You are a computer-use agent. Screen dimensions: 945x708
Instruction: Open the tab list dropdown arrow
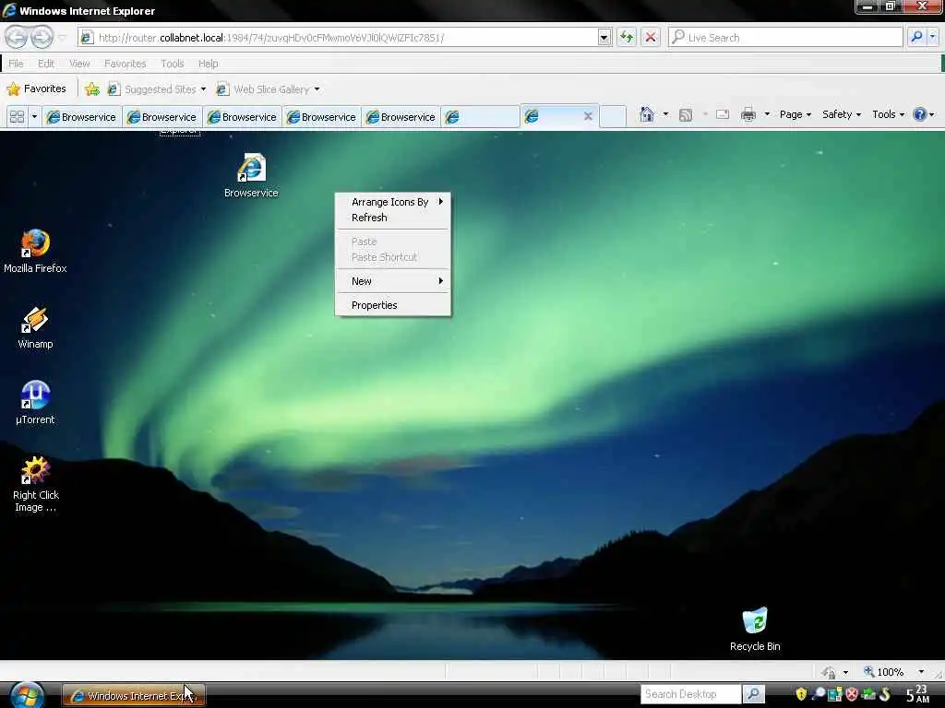pyautogui.click(x=34, y=117)
